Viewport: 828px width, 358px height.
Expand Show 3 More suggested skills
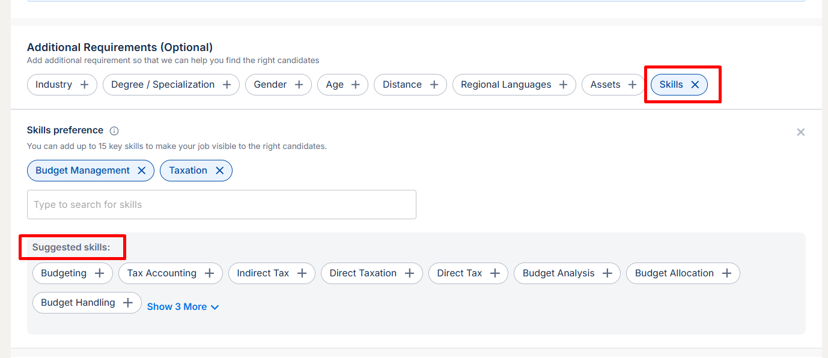pos(183,307)
